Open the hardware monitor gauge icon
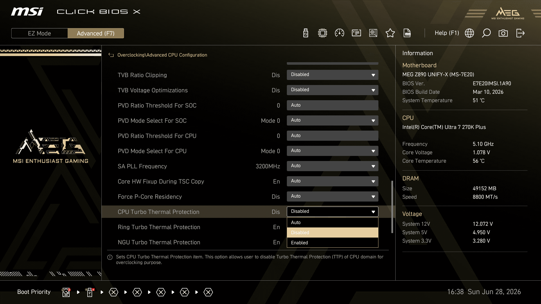 pyautogui.click(x=340, y=33)
